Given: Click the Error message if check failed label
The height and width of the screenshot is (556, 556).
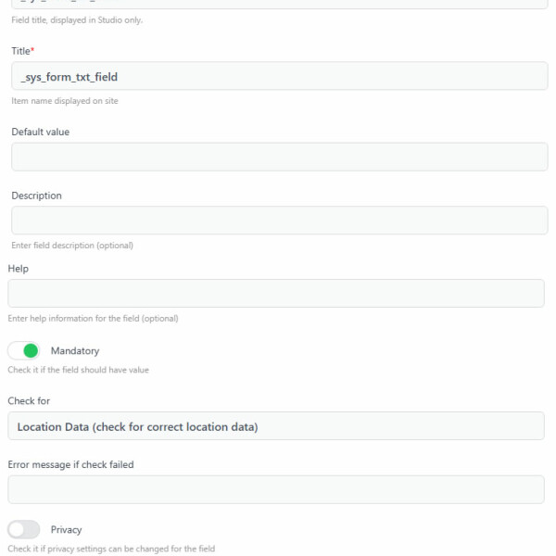Looking at the screenshot, I should pyautogui.click(x=70, y=464).
